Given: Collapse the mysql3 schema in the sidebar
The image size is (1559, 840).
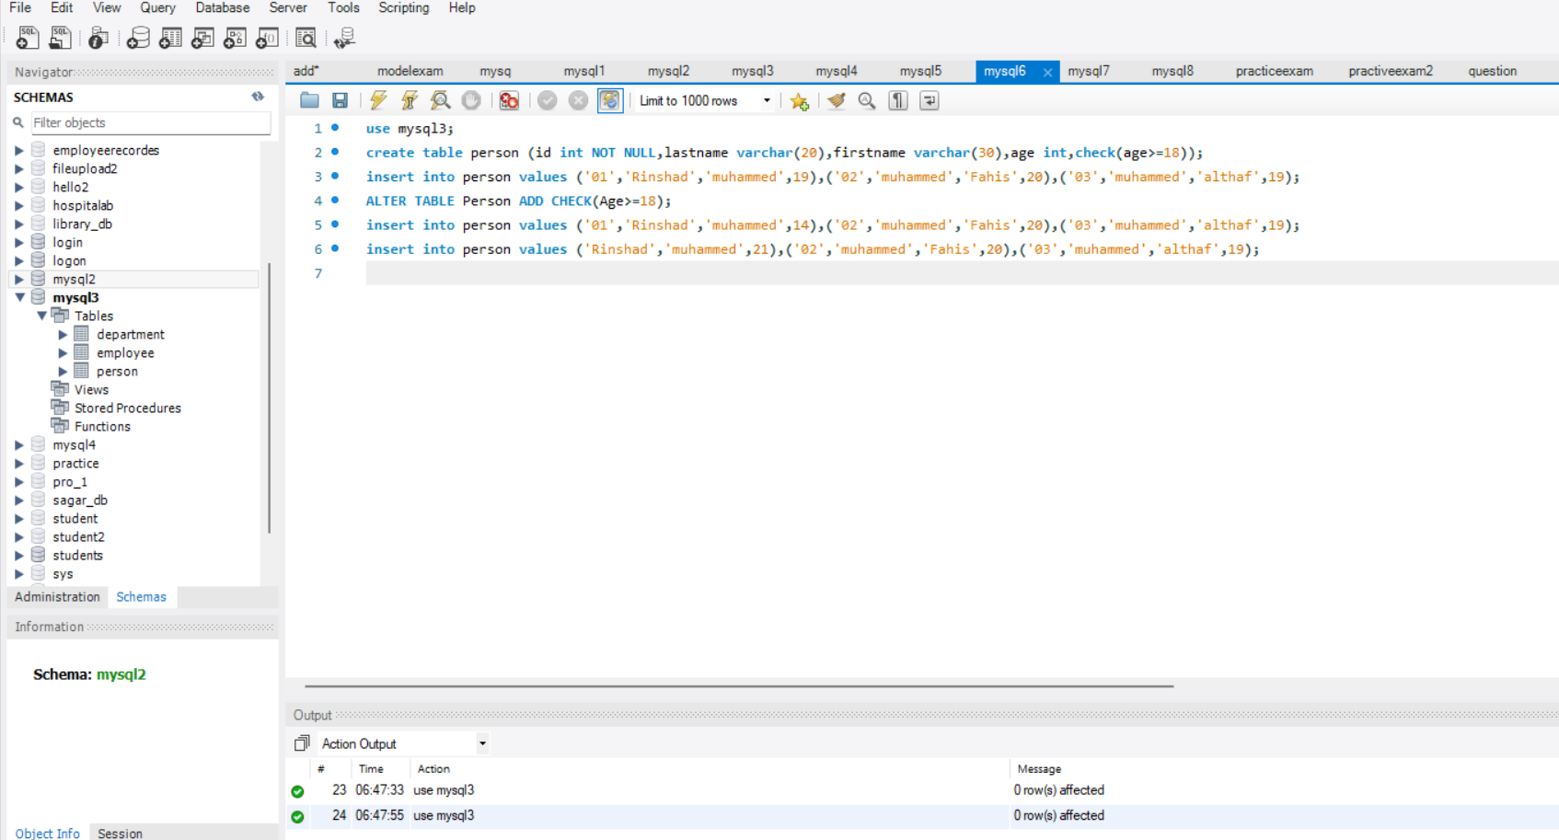Looking at the screenshot, I should (x=21, y=296).
